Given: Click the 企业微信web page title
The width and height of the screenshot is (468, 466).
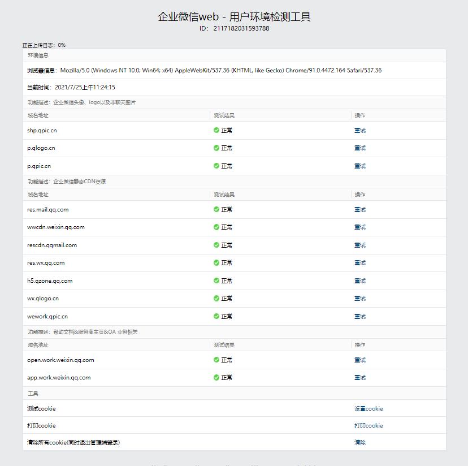Looking at the screenshot, I should (235, 17).
